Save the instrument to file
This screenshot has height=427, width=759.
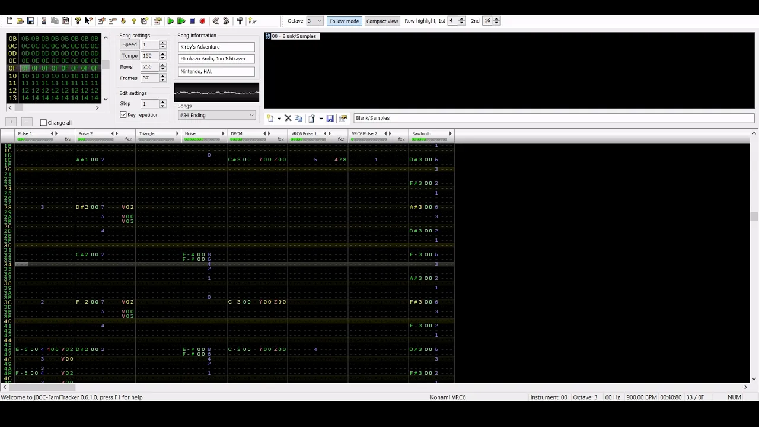tap(330, 119)
